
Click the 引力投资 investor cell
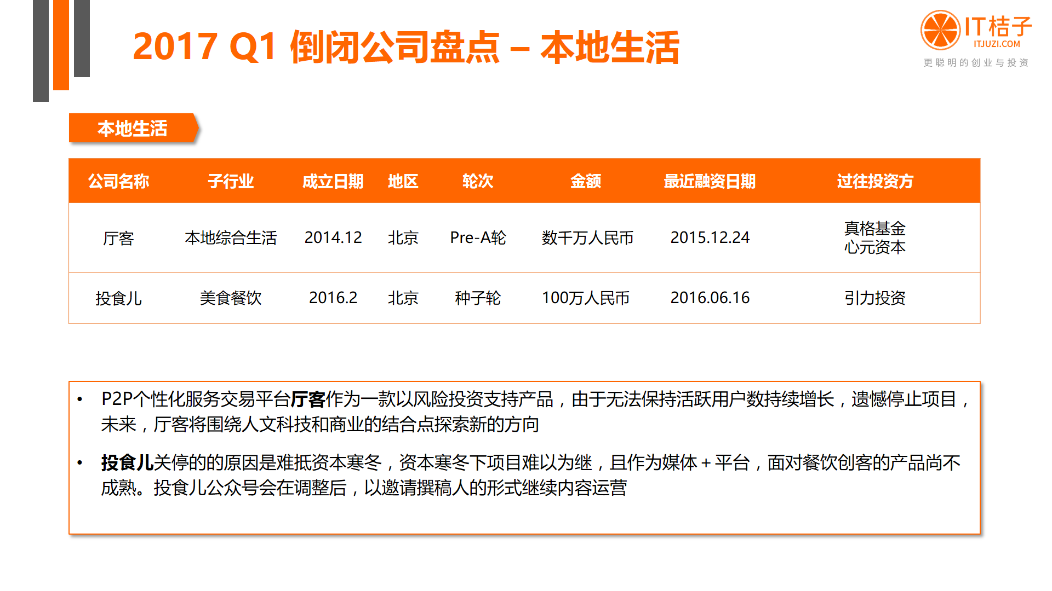pos(874,298)
